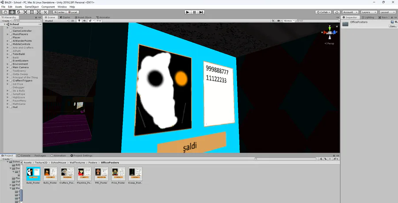Open the Component menu
Viewport: 398px width, 203px height.
[48, 7]
